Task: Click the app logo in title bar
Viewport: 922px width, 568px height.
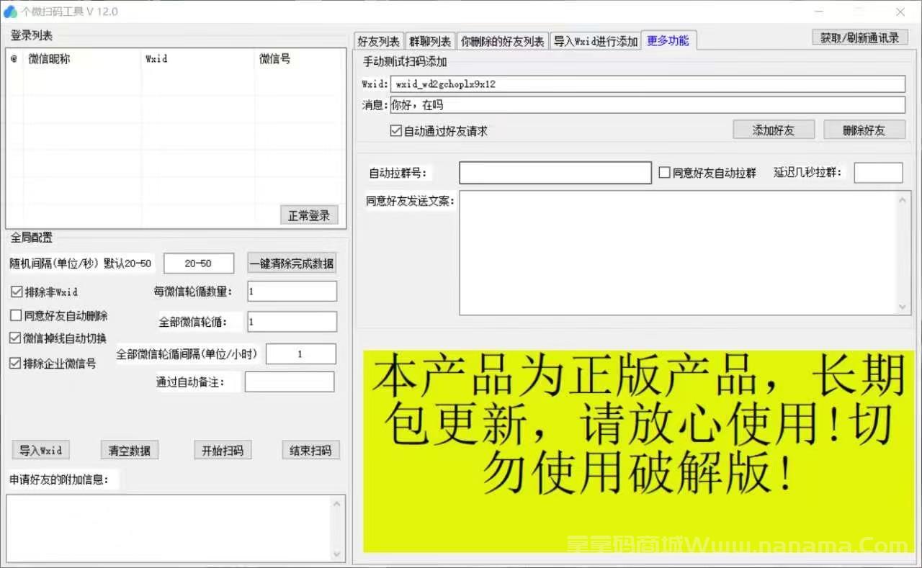Action: coord(12,12)
